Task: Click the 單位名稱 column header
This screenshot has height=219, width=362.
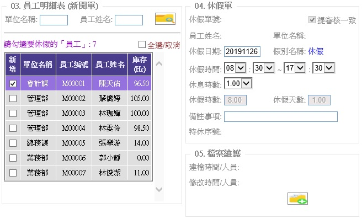Action: click(x=38, y=65)
